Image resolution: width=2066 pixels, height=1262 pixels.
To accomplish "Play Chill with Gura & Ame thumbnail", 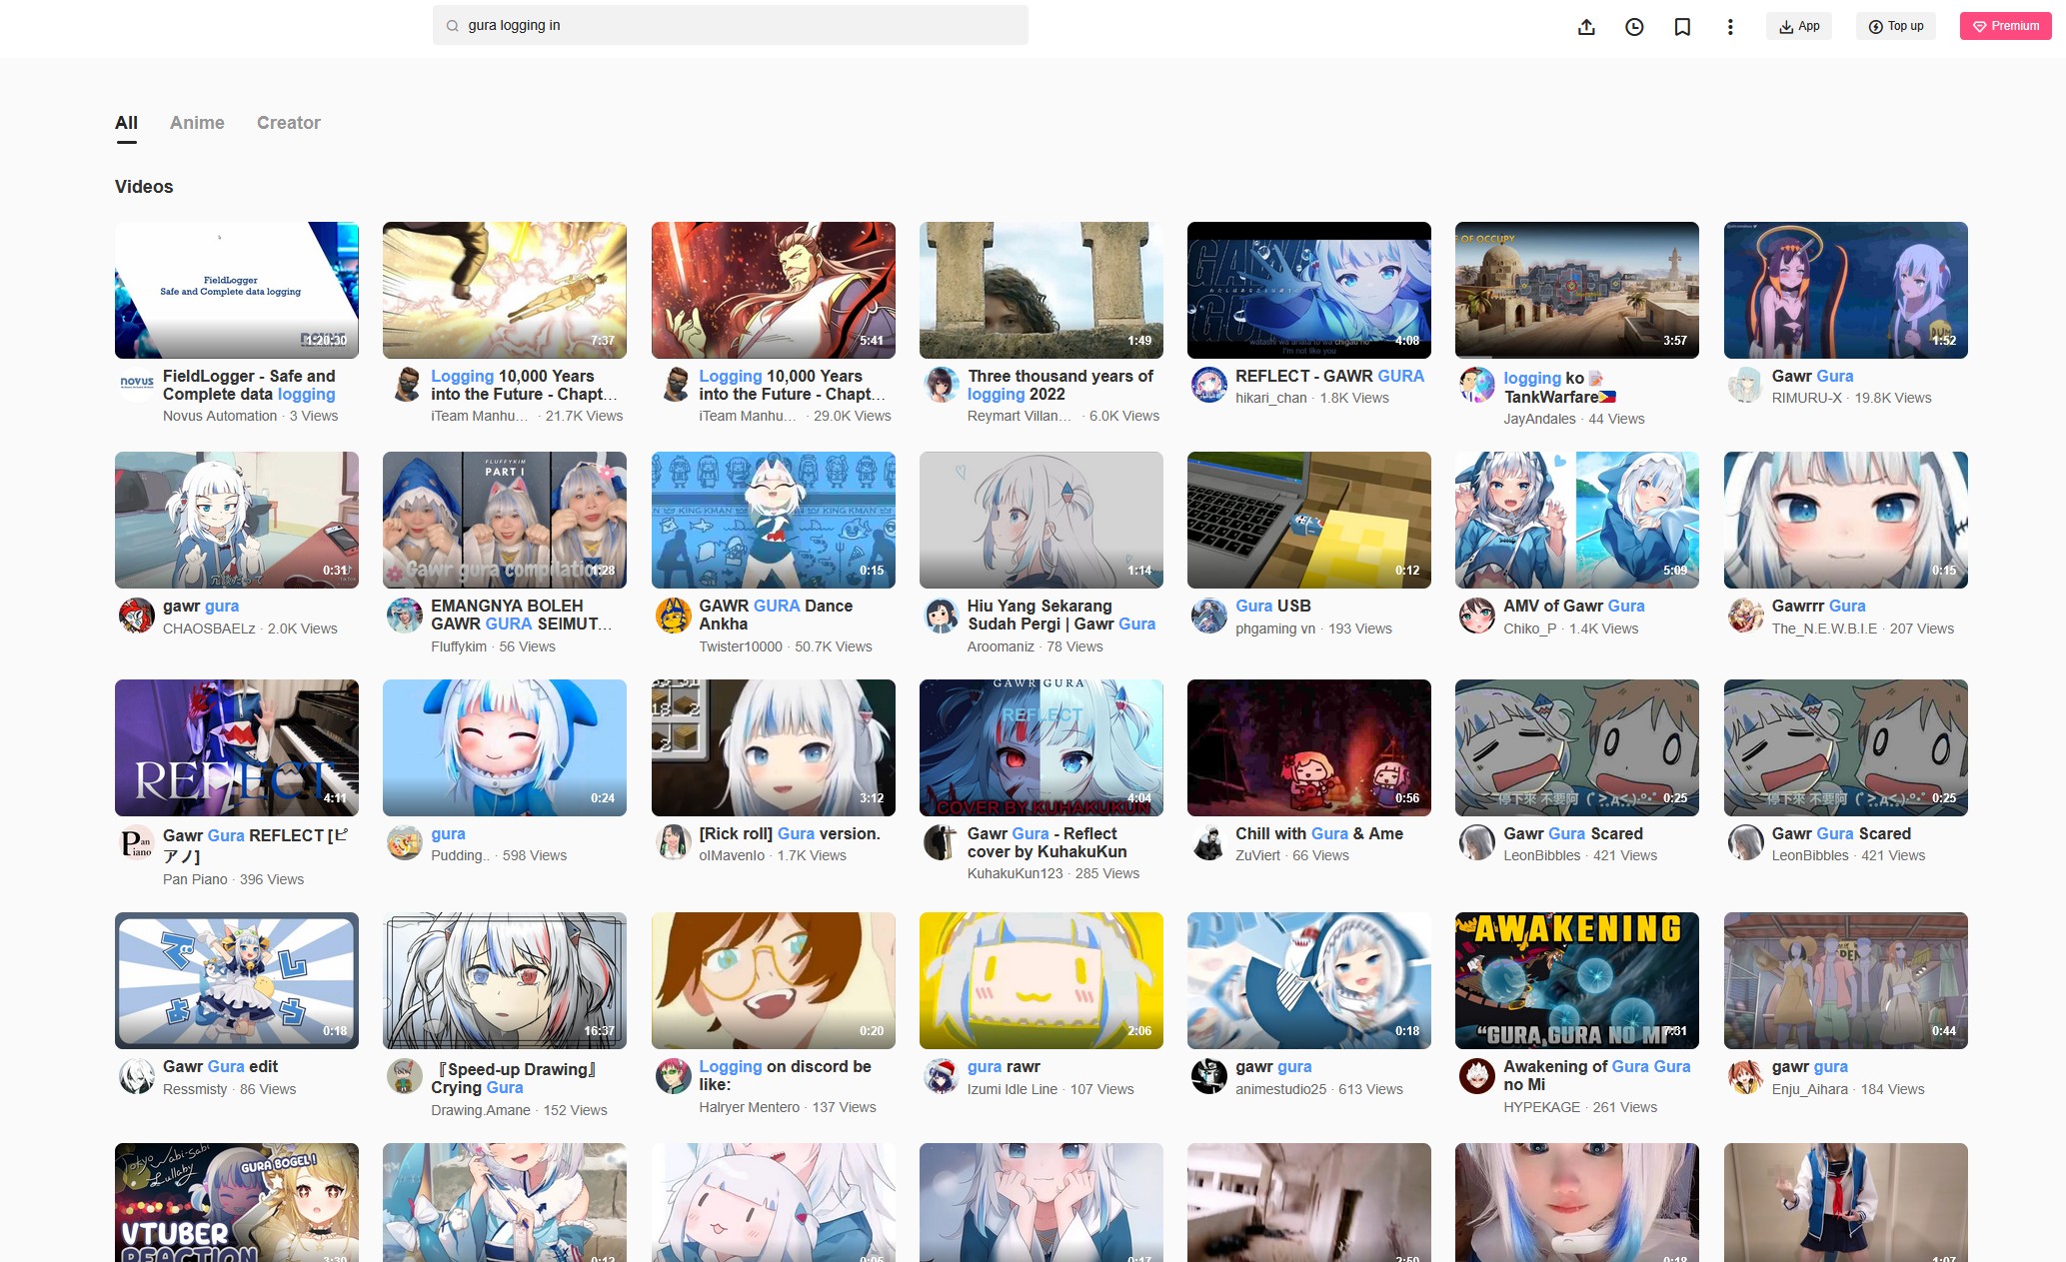I will coord(1309,747).
